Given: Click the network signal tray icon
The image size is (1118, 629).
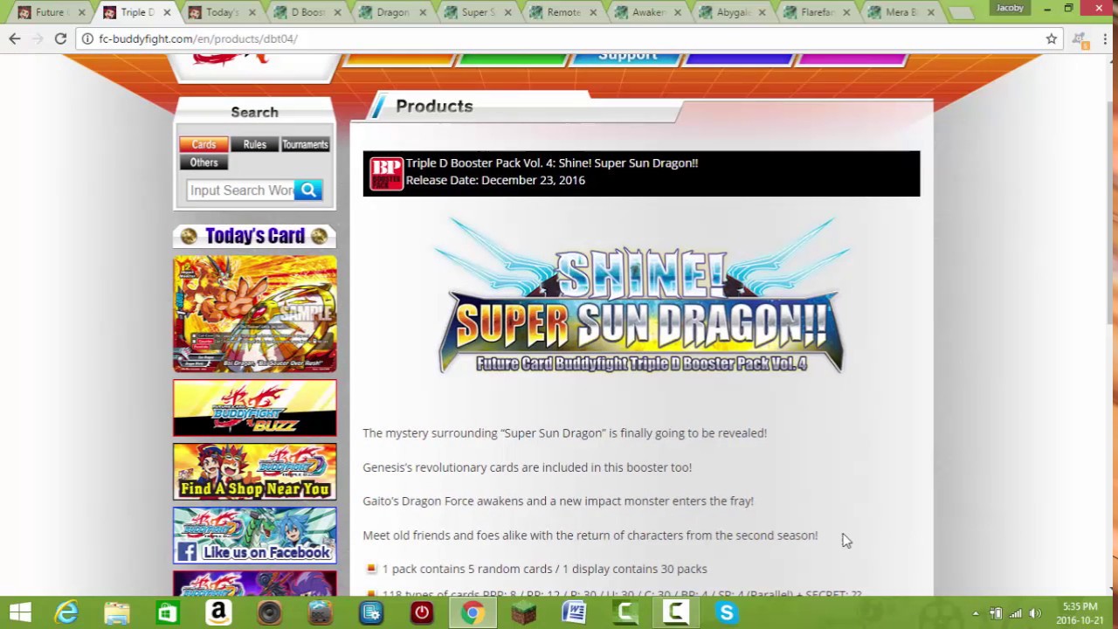Looking at the screenshot, I should click(x=1016, y=613).
